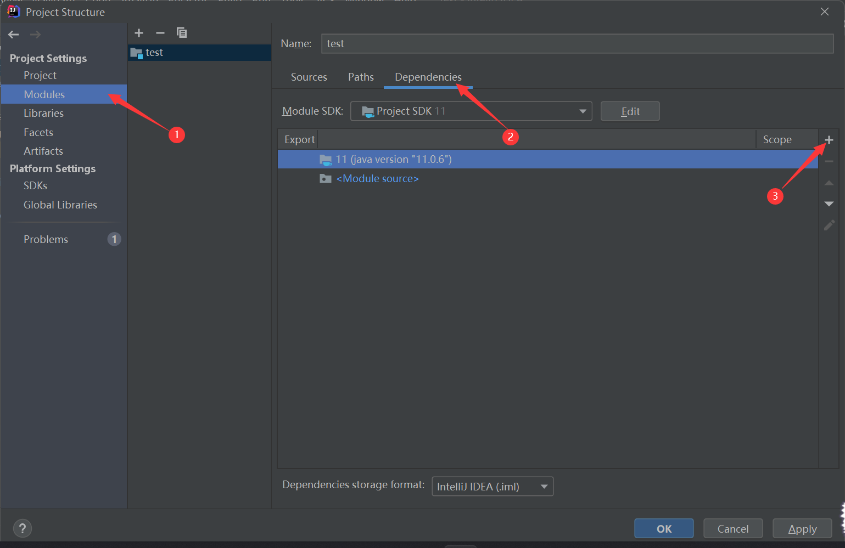Click the IntelliJ logo in title bar
Screen dimensions: 845x548
point(14,12)
